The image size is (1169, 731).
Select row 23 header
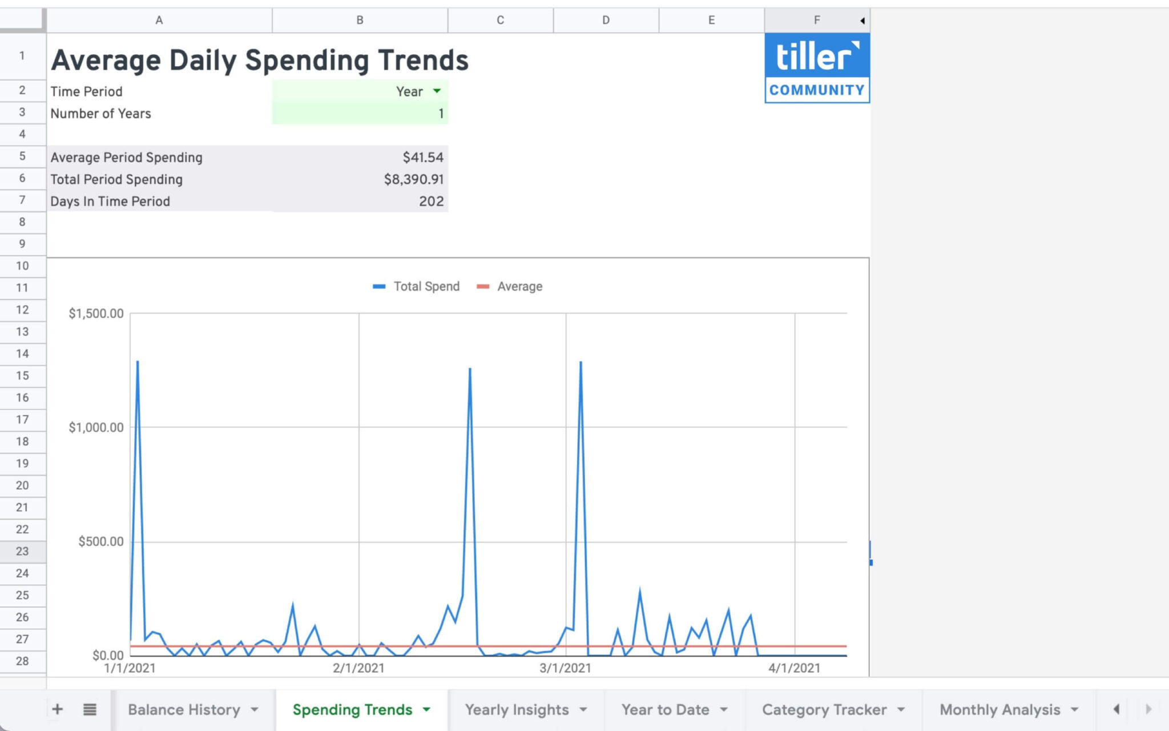[22, 551]
